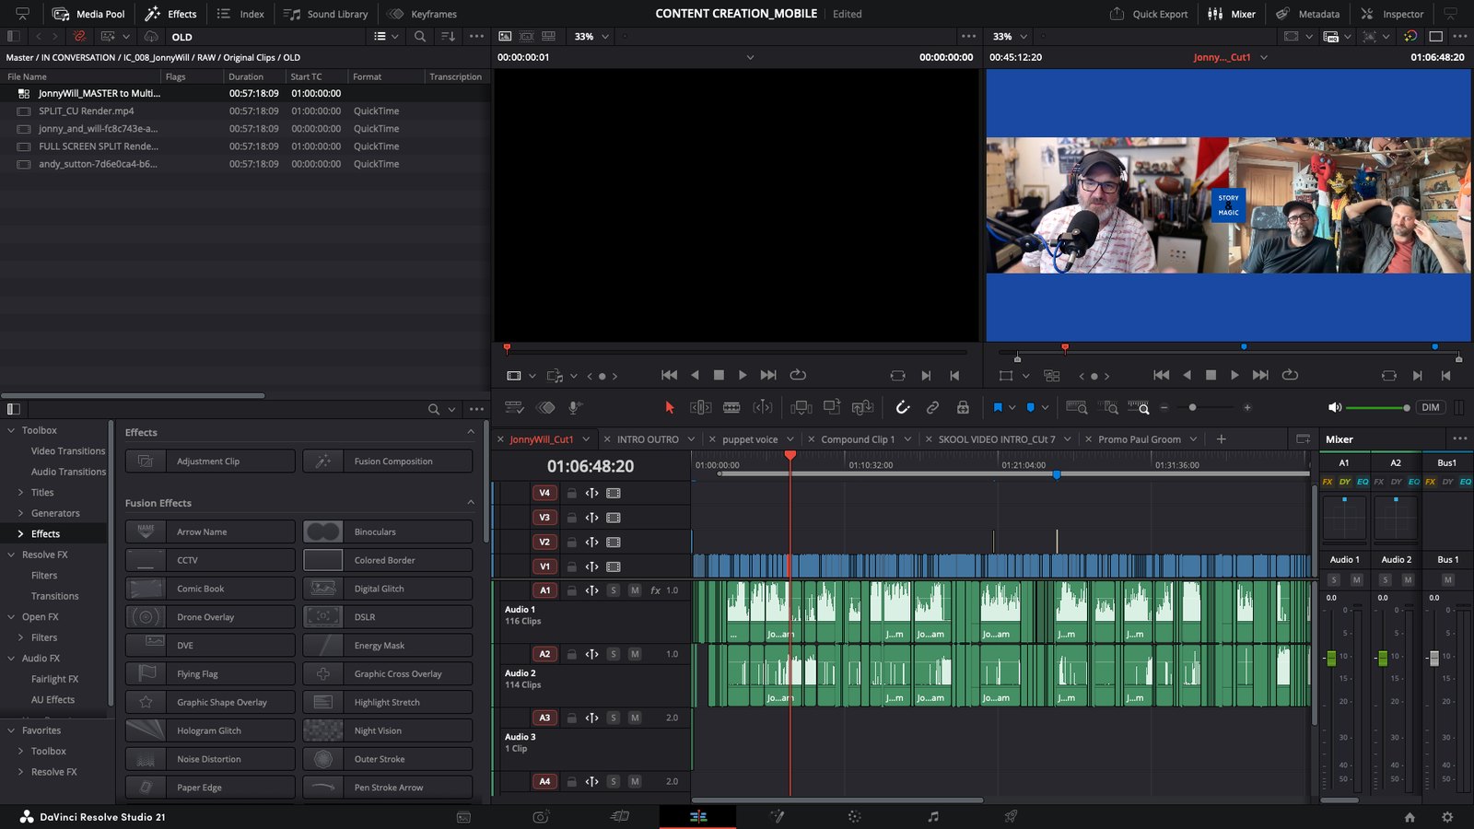Jump to first frame in source viewer
The width and height of the screenshot is (1474, 829).
pyautogui.click(x=670, y=375)
